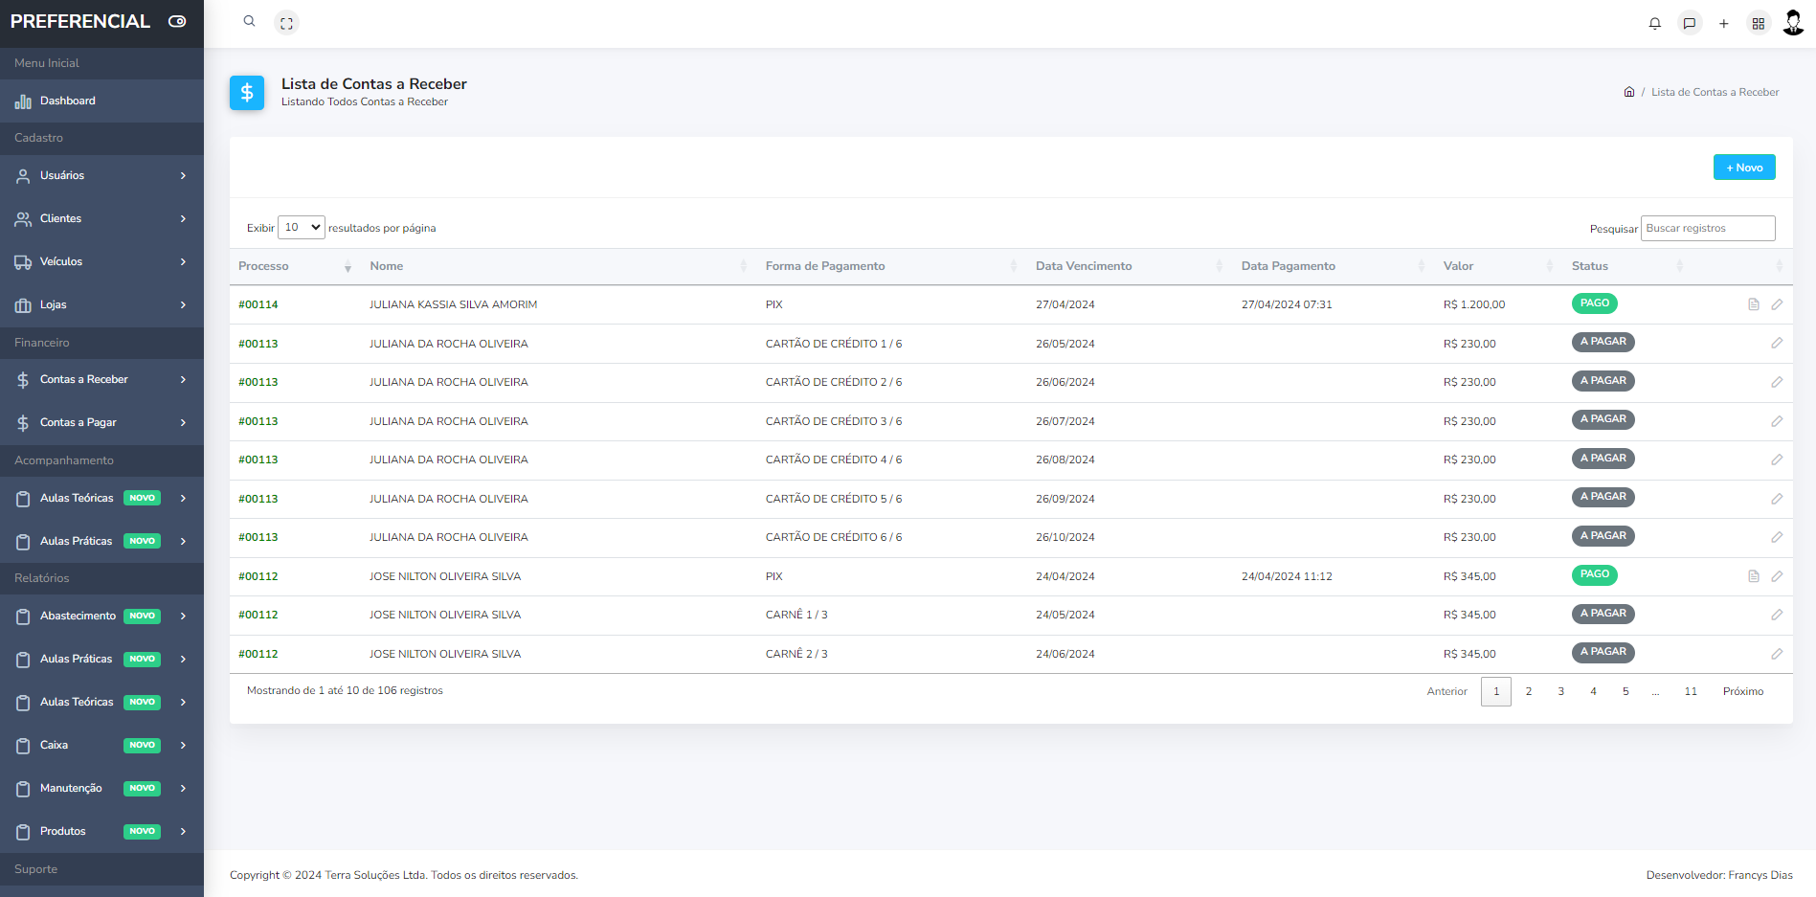Open Lista de Contas a Receber breadcrumb
This screenshot has width=1816, height=897.
[1715, 92]
